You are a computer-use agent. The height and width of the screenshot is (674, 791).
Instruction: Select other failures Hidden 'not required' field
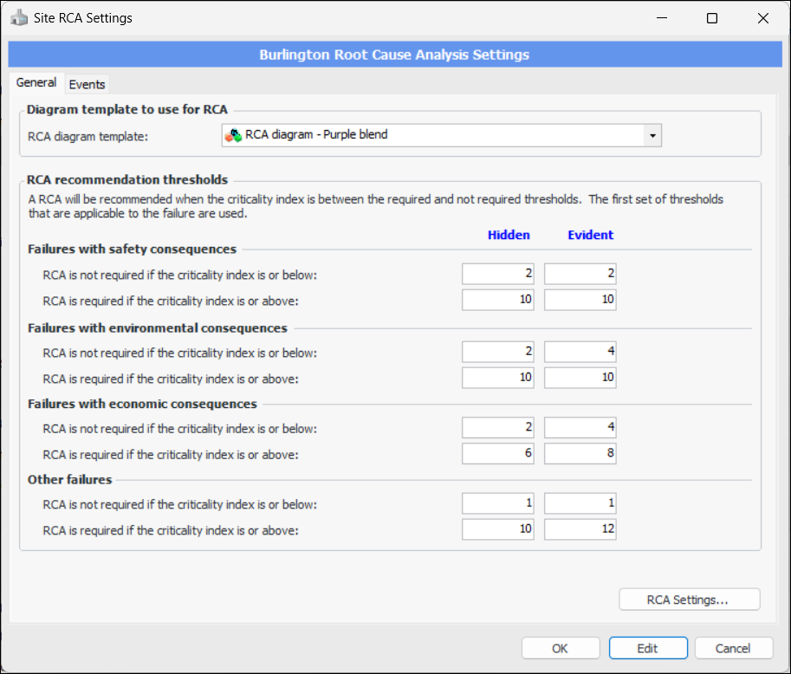click(x=498, y=504)
